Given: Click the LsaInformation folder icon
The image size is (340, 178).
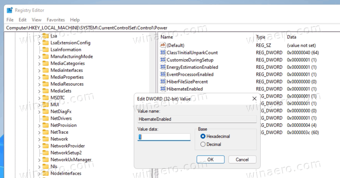Looking at the screenshot, I should [45, 49].
